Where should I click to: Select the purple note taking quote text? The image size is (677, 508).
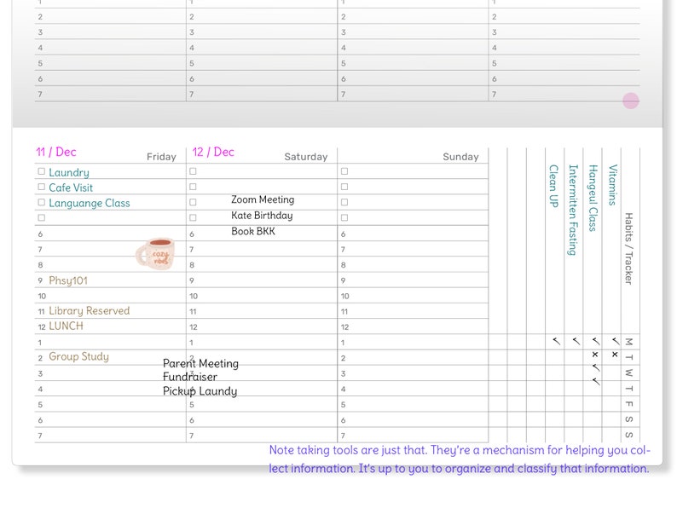[x=460, y=459]
